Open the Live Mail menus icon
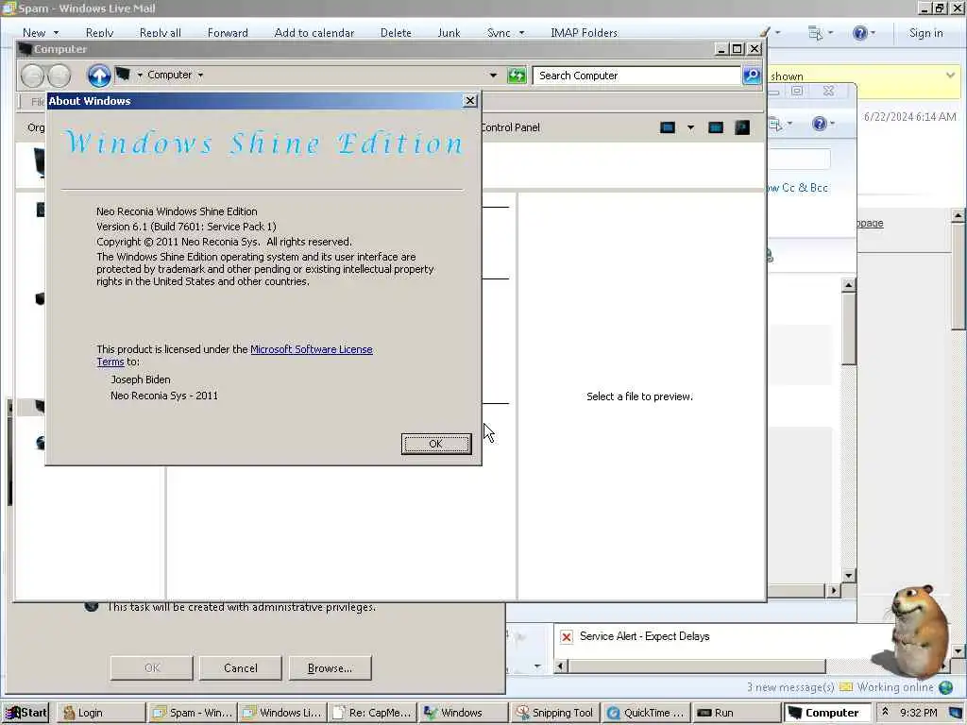The width and height of the screenshot is (967, 725). coord(820,33)
